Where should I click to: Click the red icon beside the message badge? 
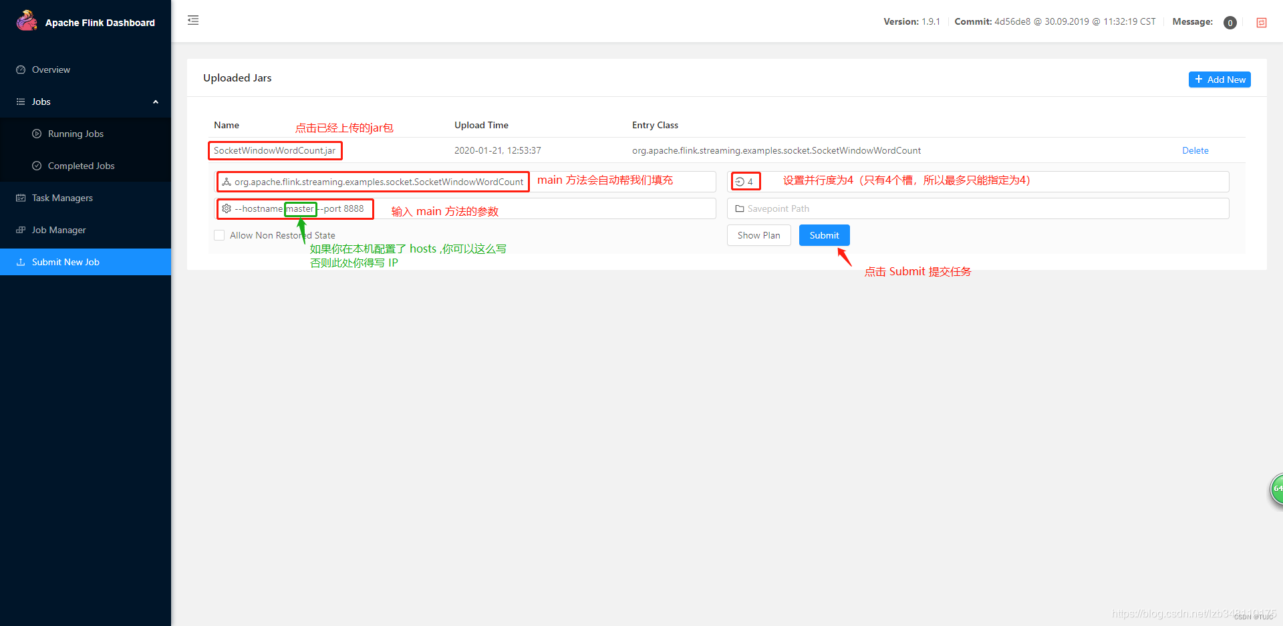tap(1262, 23)
